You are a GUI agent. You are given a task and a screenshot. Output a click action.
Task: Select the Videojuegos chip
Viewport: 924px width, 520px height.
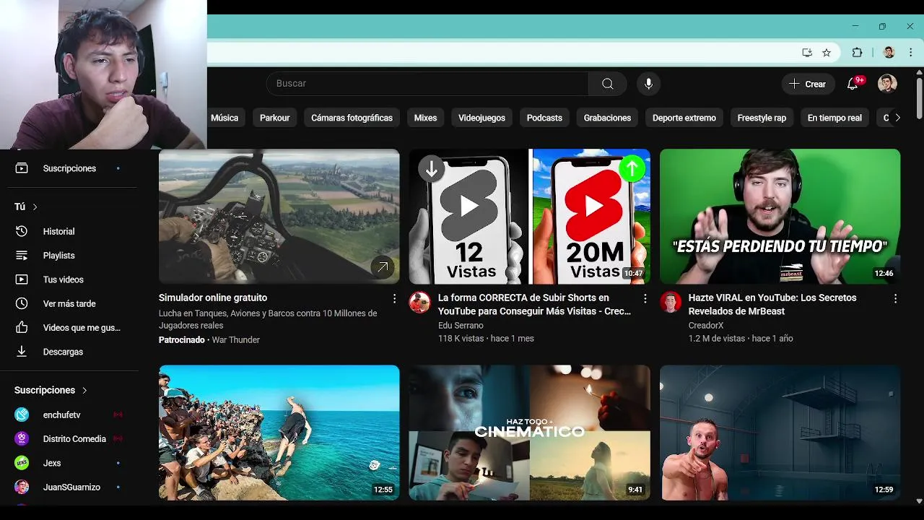tap(481, 118)
